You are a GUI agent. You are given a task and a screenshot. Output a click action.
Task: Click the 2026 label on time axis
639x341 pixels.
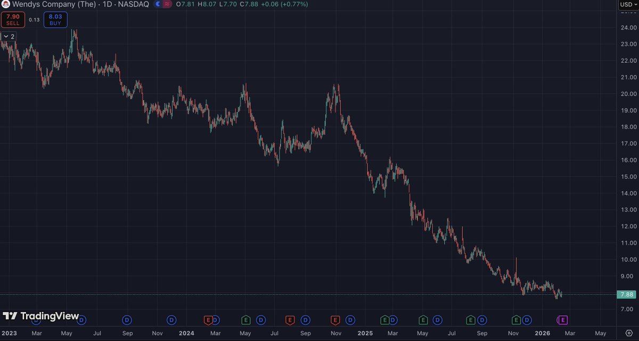pos(543,333)
